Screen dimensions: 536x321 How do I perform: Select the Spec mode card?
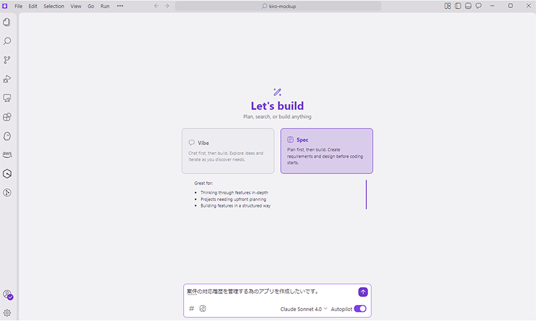[327, 151]
